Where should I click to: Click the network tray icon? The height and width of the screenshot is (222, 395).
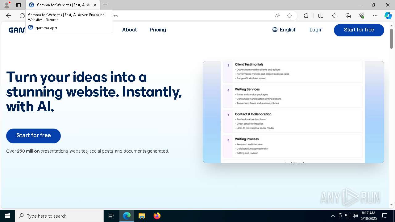click(348, 216)
